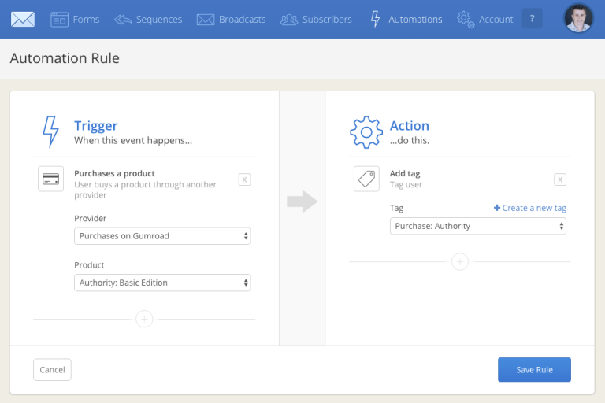This screenshot has width=605, height=403.
Task: Click the envelope logo icon
Action: click(x=23, y=19)
